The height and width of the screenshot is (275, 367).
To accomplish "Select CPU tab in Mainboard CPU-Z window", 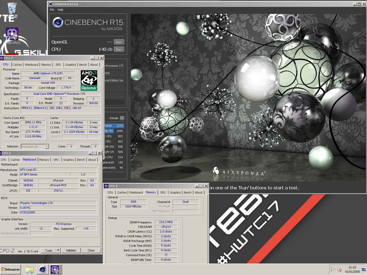I will pyautogui.click(x=4, y=160).
